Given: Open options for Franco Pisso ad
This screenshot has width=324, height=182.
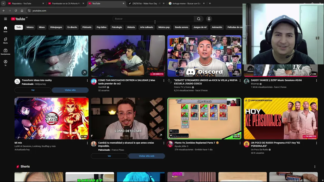Looking at the screenshot, I should click(x=164, y=143).
